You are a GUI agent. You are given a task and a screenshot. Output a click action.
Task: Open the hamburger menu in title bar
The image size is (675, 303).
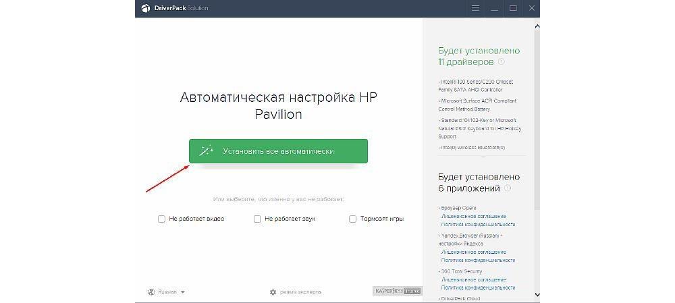(x=475, y=8)
